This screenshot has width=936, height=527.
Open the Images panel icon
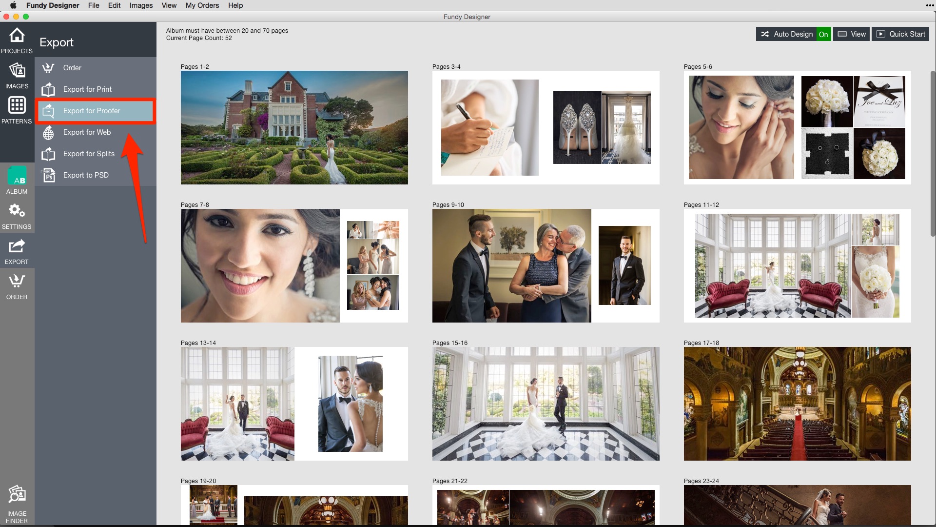(x=17, y=70)
